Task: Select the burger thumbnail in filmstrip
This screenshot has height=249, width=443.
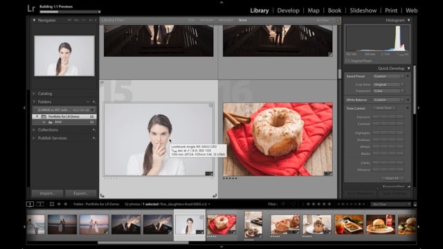Action: [380, 224]
